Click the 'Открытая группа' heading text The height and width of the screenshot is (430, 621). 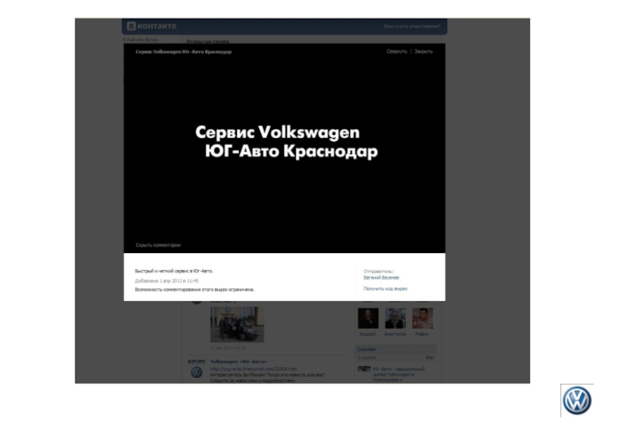click(207, 41)
